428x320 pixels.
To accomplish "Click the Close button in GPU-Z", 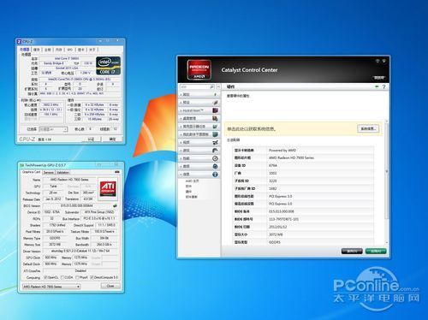I will (x=110, y=286).
